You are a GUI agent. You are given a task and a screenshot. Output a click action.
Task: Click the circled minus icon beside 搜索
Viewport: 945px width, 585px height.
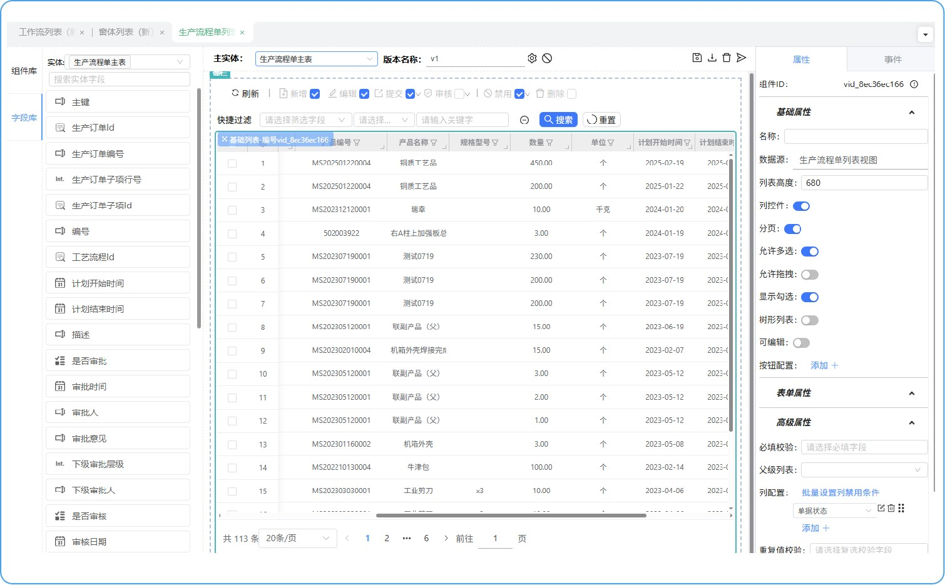coord(524,120)
